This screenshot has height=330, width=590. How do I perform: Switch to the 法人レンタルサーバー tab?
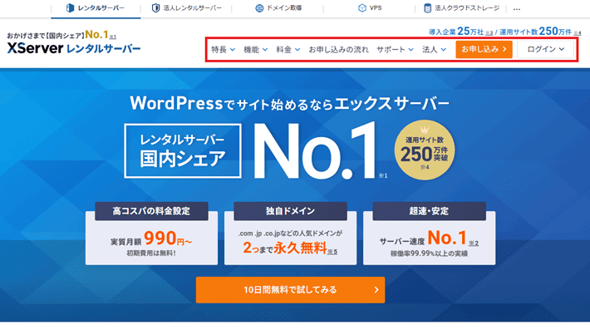pyautogui.click(x=187, y=8)
